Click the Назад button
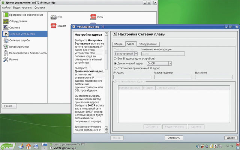This screenshot has width=240, height=150. coord(117,138)
